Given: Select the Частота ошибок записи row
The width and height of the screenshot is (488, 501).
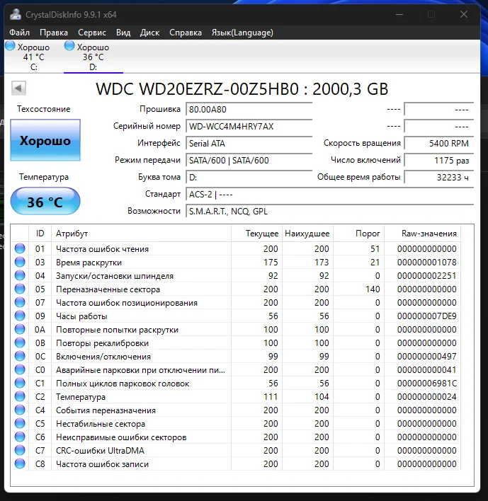Looking at the screenshot, I should pyautogui.click(x=236, y=463).
